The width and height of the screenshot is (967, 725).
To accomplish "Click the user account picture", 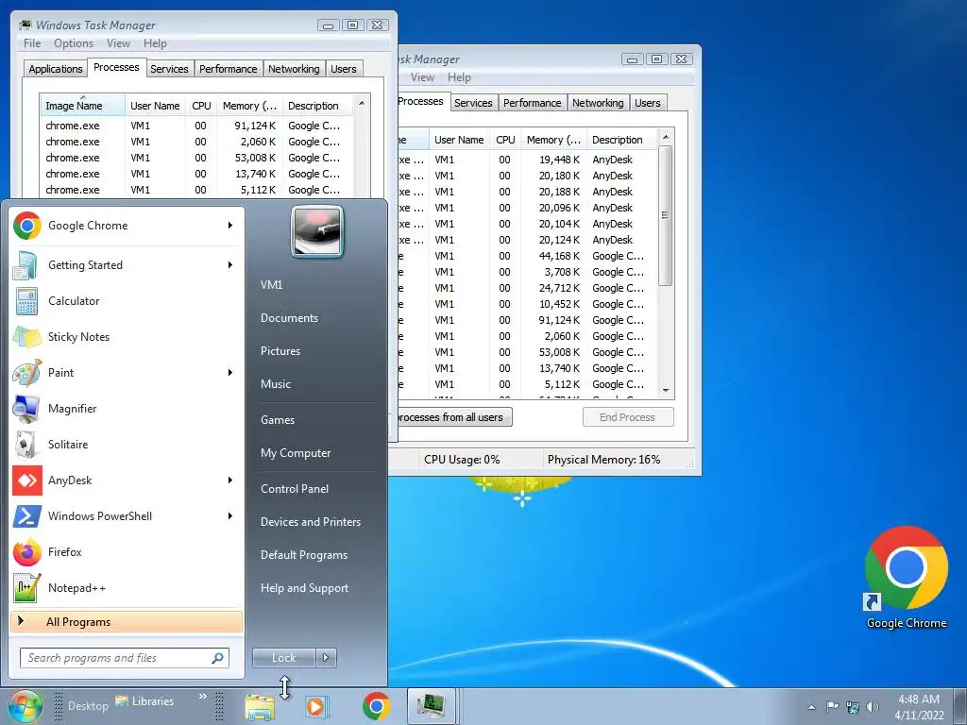I will tap(317, 231).
